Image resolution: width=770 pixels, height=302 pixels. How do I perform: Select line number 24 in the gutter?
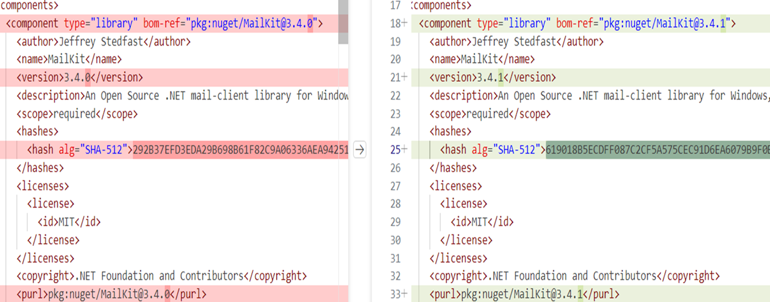[x=395, y=131]
